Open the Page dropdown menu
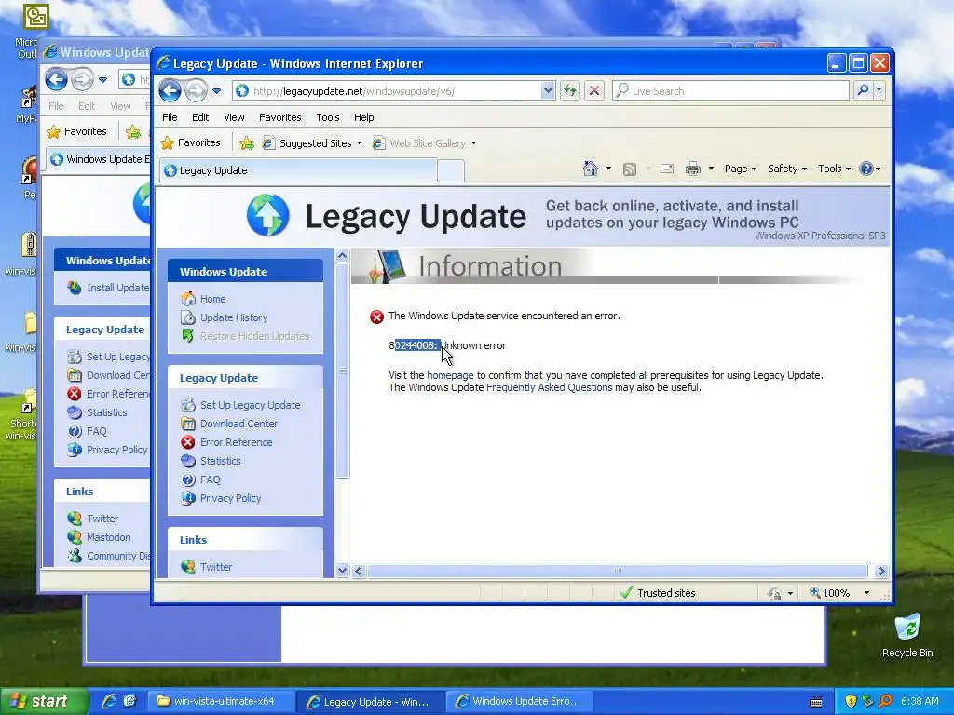This screenshot has height=715, width=954. pos(740,169)
